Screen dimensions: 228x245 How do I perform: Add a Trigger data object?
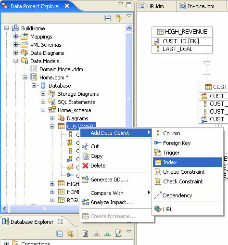pyautogui.click(x=188, y=153)
